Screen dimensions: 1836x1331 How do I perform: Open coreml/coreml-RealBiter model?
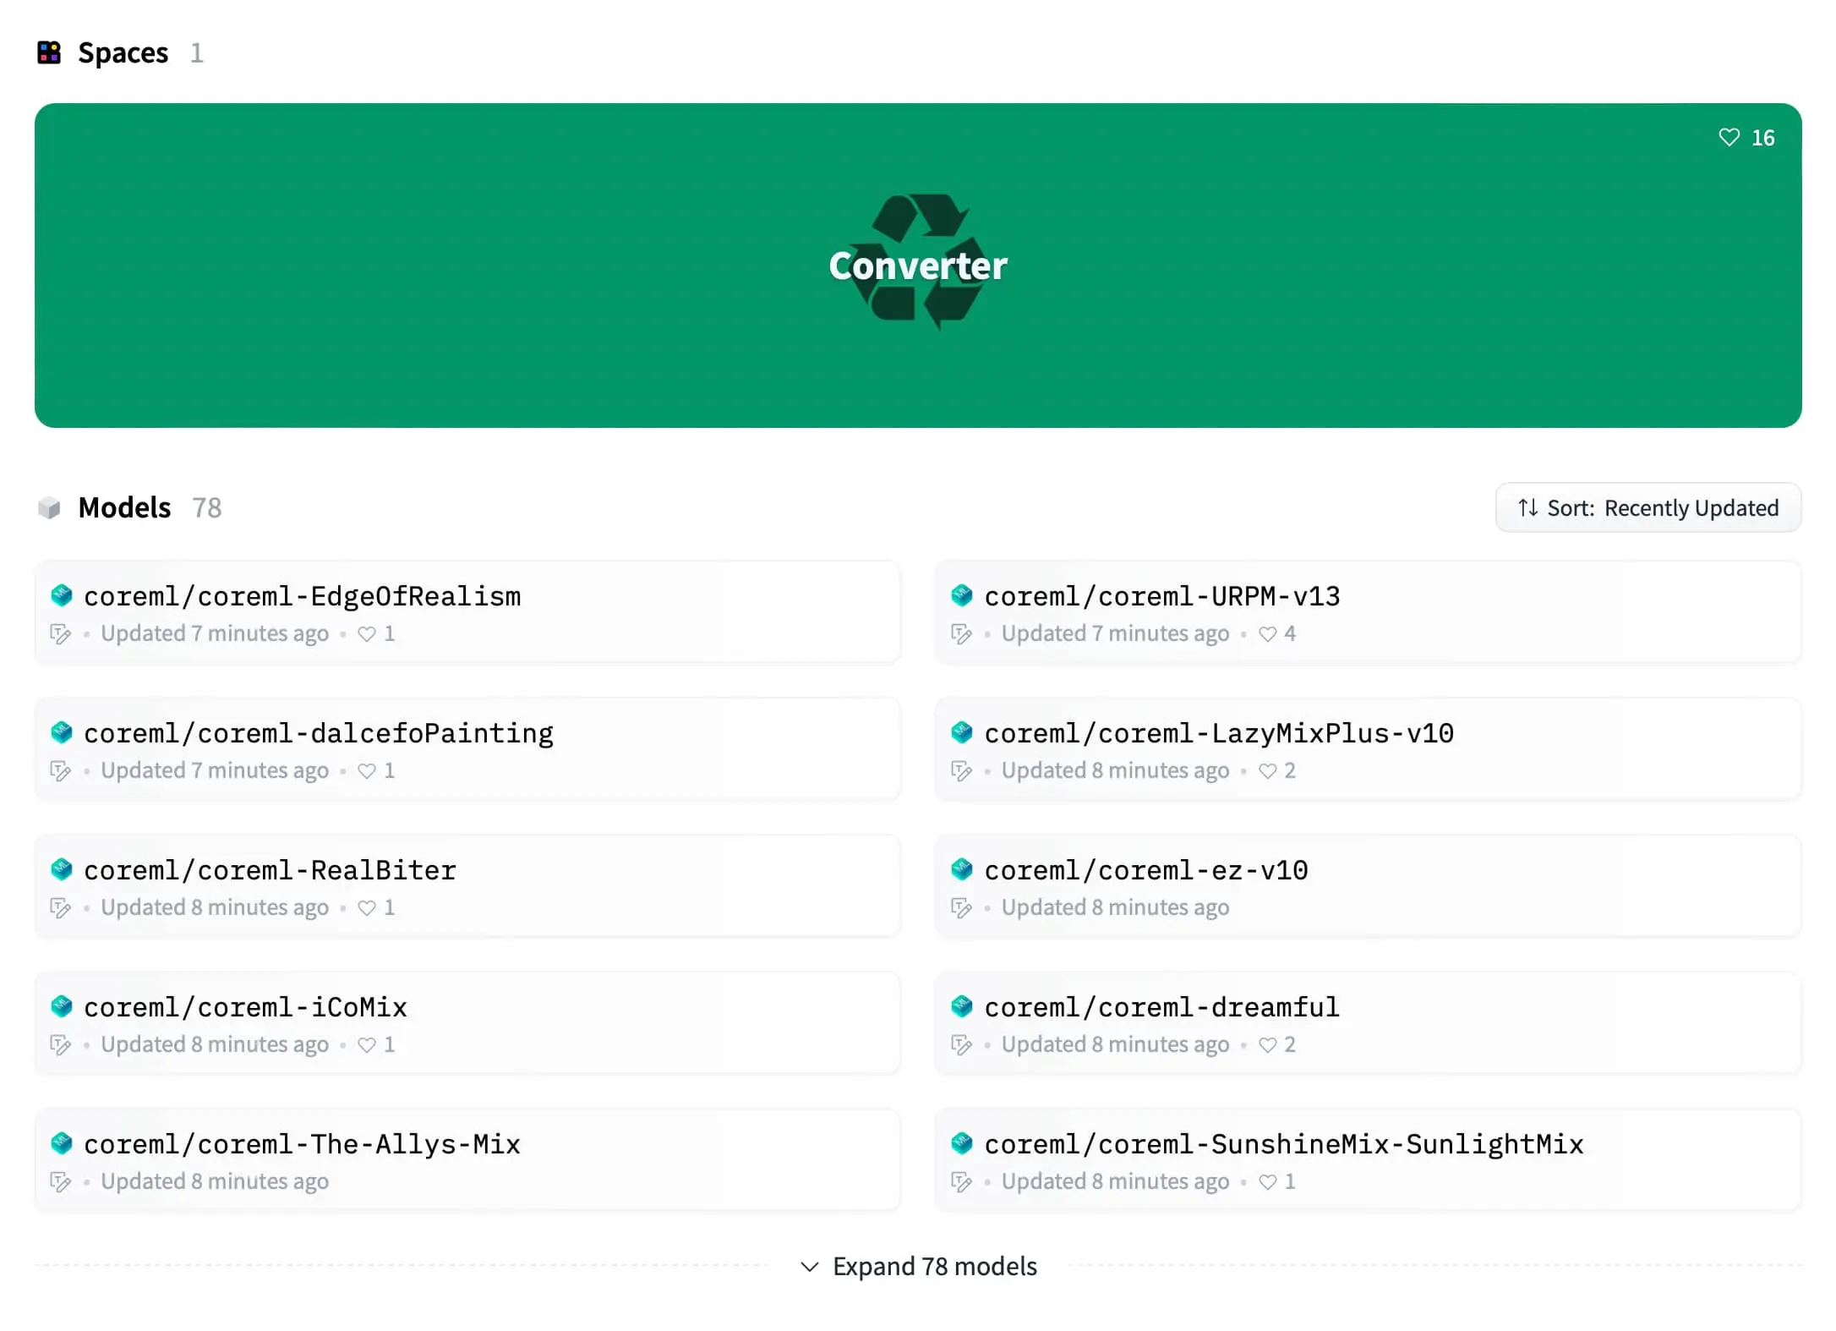pyautogui.click(x=467, y=886)
